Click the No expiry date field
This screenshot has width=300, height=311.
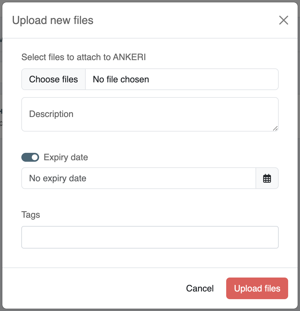(x=138, y=178)
